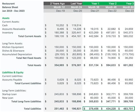
Task: Select Cash value 10,252
Action: click(x=60, y=25)
